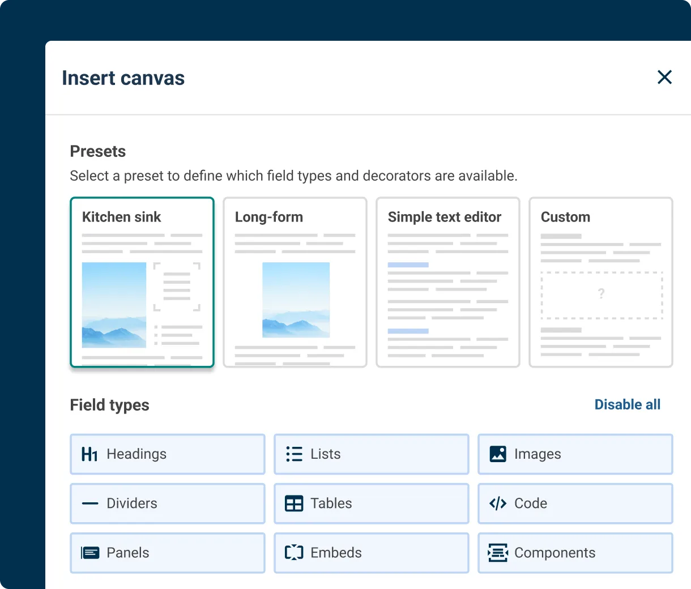Viewport: 691px width, 589px height.
Task: Click the Images picture icon
Action: 497,454
